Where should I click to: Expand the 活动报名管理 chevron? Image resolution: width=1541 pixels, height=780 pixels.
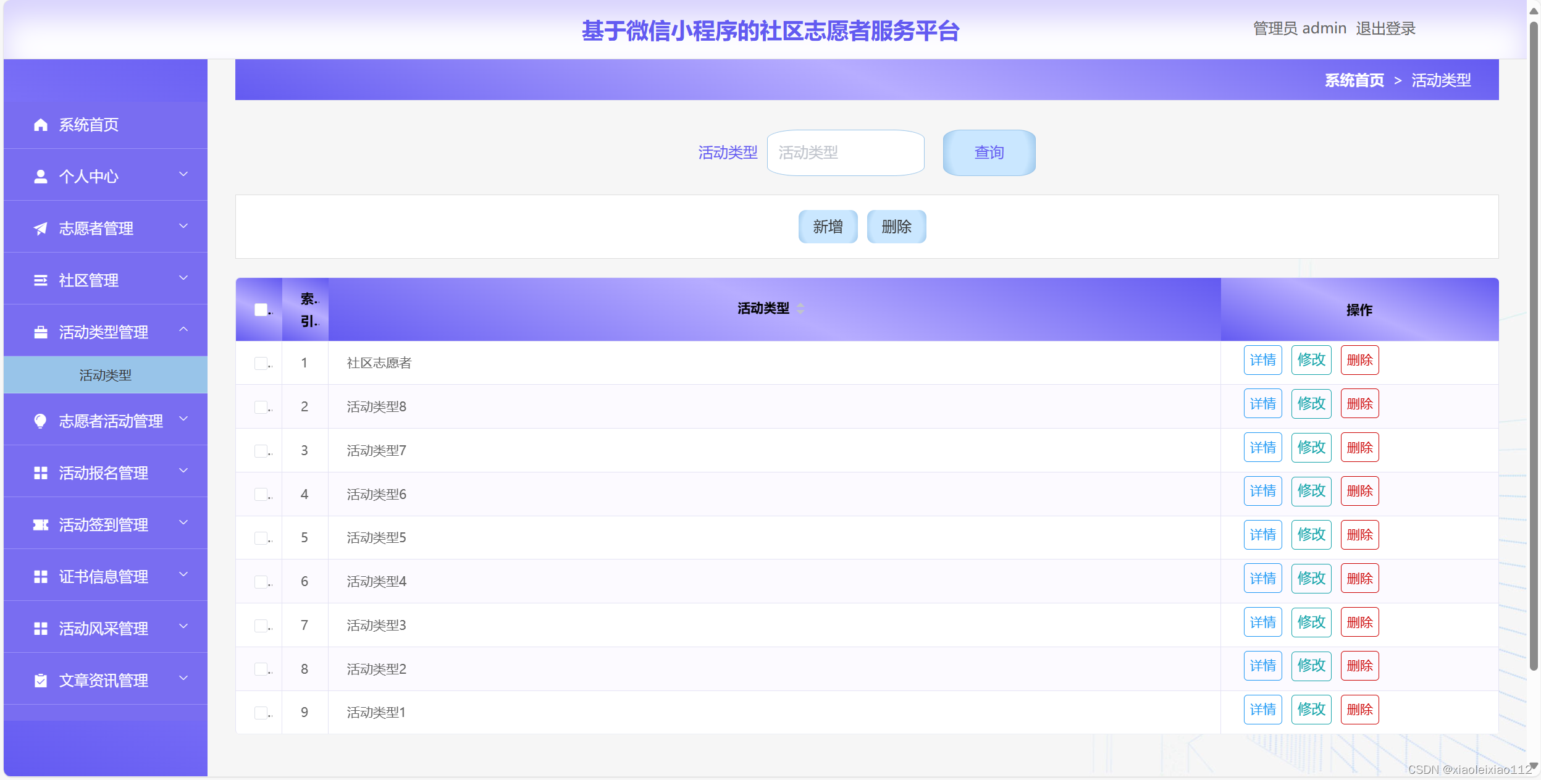183,471
